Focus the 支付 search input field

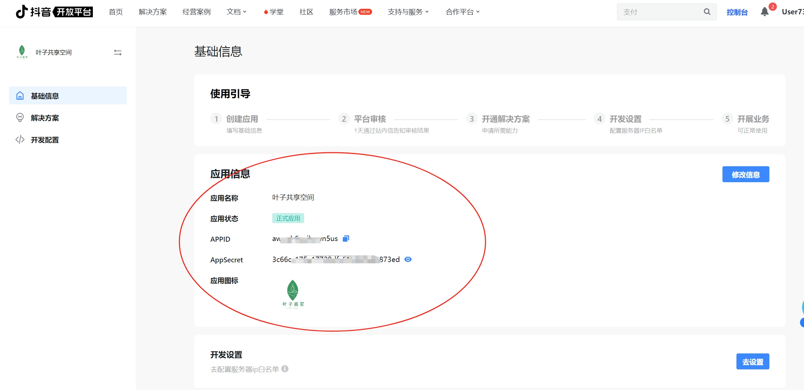(x=660, y=12)
